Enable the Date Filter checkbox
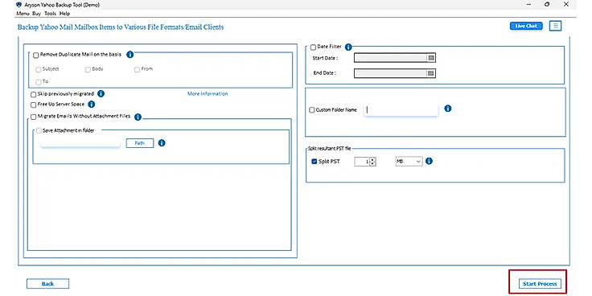 [313, 47]
